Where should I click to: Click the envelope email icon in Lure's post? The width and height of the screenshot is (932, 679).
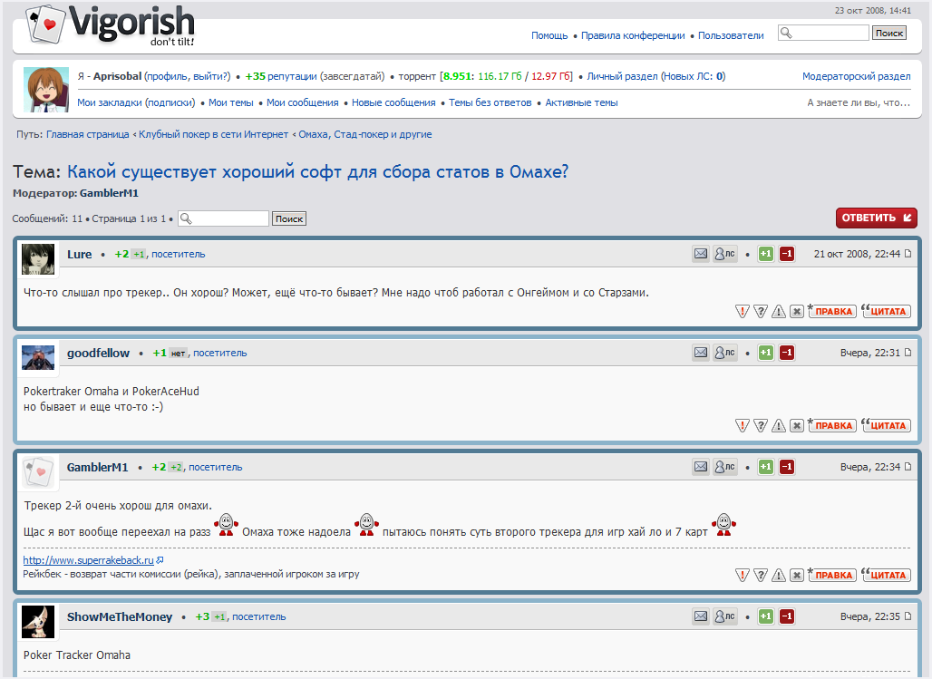pos(701,254)
